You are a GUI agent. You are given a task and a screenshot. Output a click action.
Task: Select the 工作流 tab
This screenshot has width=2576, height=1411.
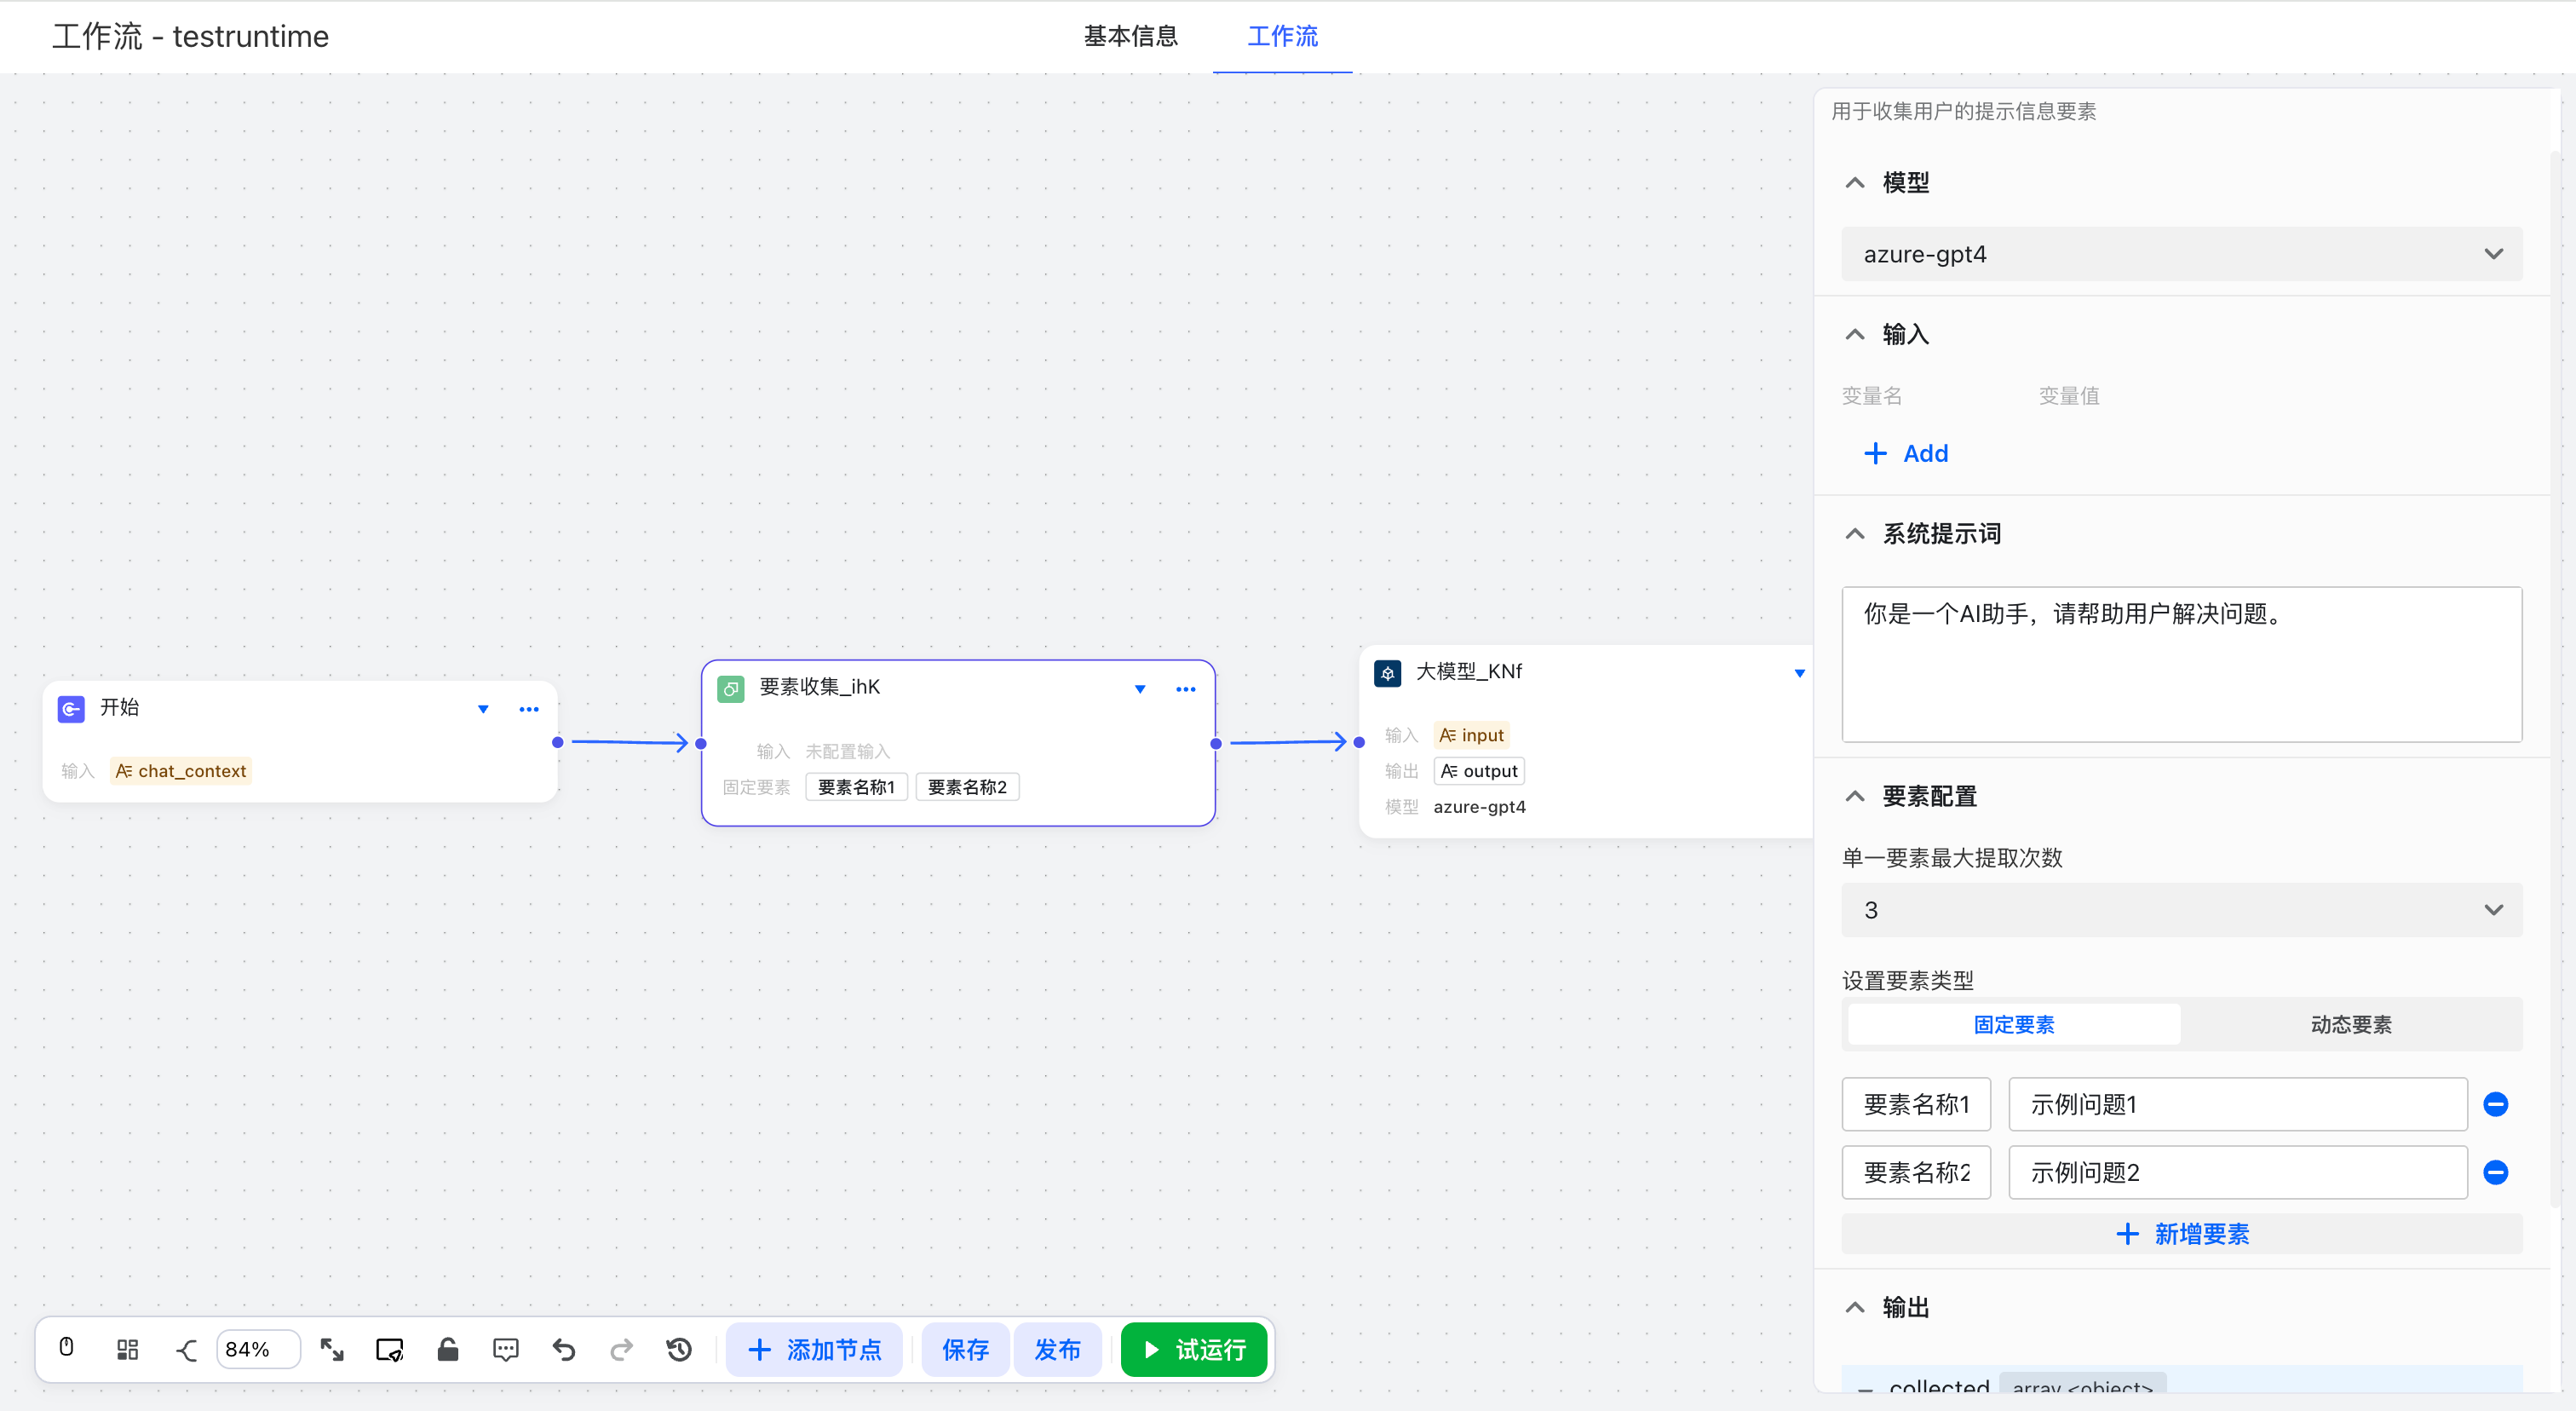click(1282, 36)
